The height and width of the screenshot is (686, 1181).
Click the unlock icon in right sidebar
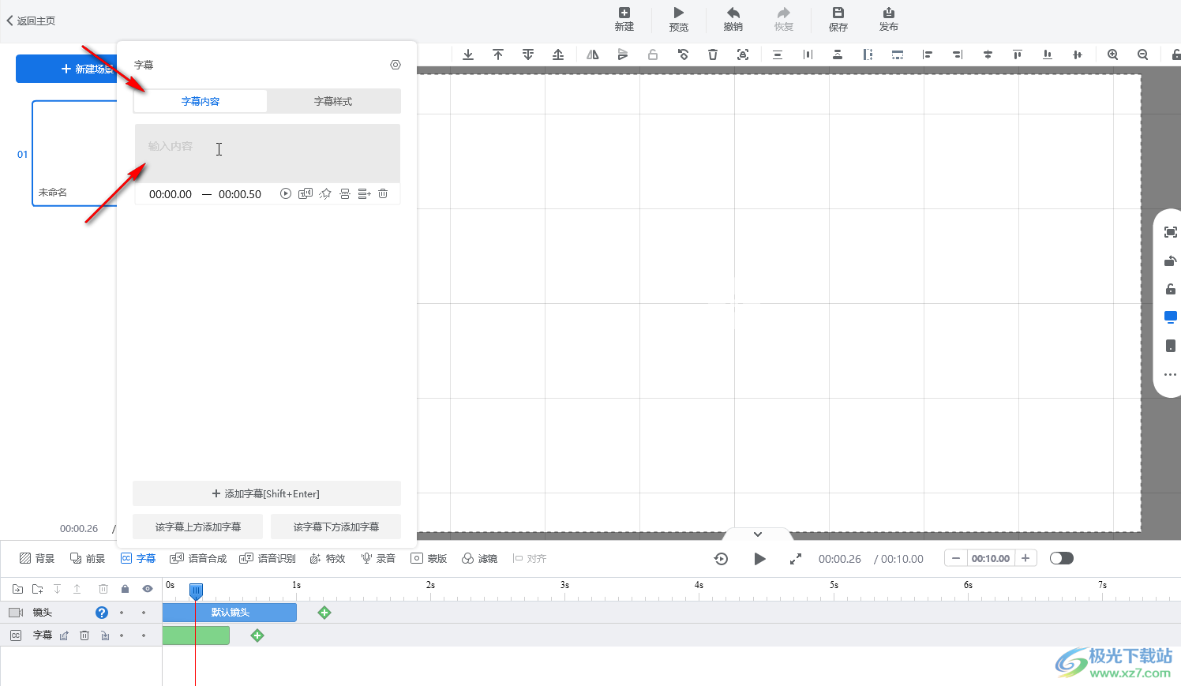pyautogui.click(x=1171, y=289)
